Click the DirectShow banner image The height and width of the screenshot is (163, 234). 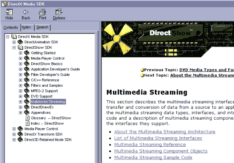[168, 39]
